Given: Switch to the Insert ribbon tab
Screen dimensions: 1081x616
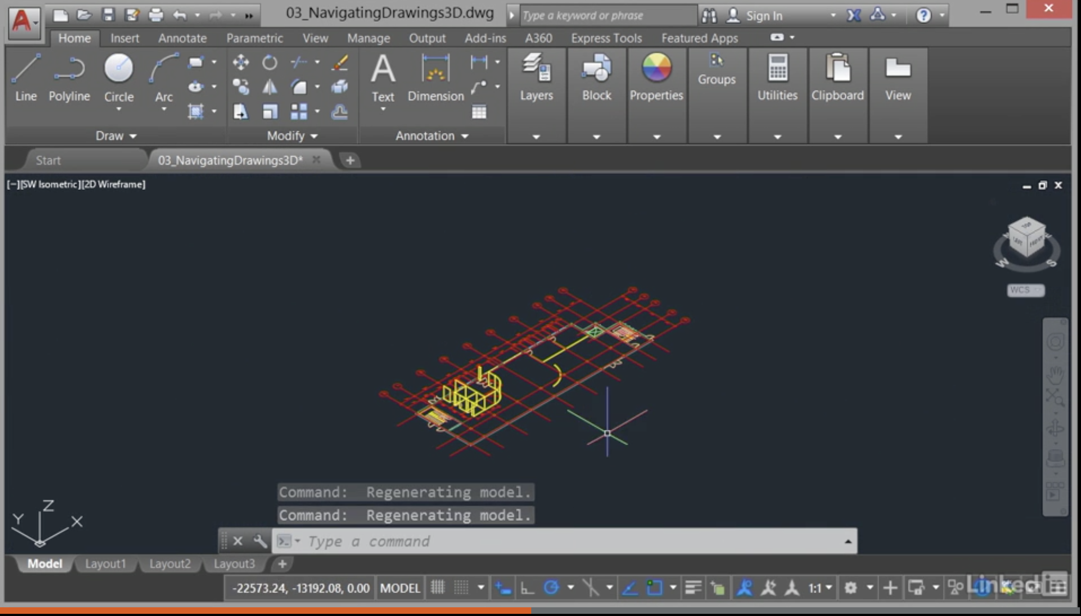Looking at the screenshot, I should click(125, 38).
